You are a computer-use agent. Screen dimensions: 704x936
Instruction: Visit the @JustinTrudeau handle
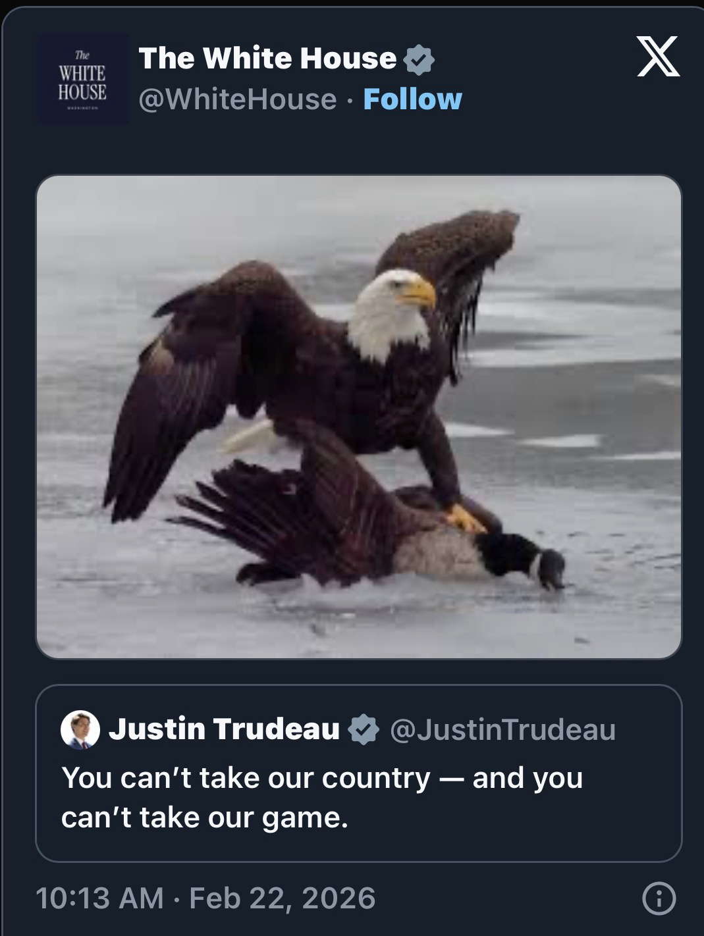click(x=503, y=729)
